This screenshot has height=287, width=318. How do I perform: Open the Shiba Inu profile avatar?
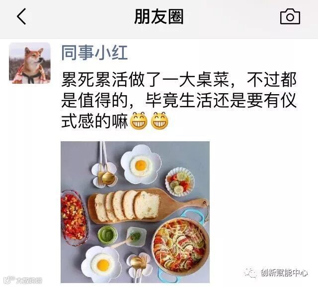pos(30,63)
